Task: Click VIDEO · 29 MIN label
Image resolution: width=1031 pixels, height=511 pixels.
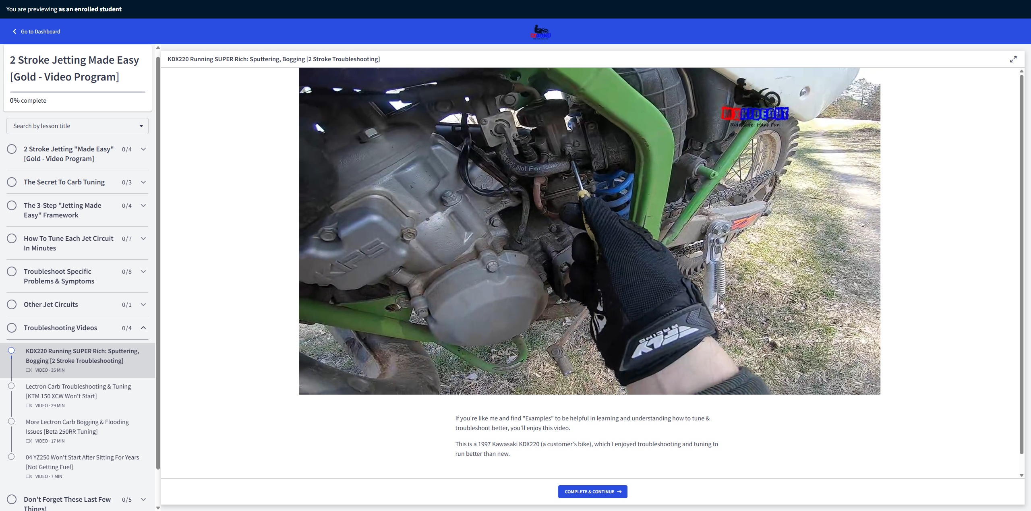Action: (x=50, y=405)
